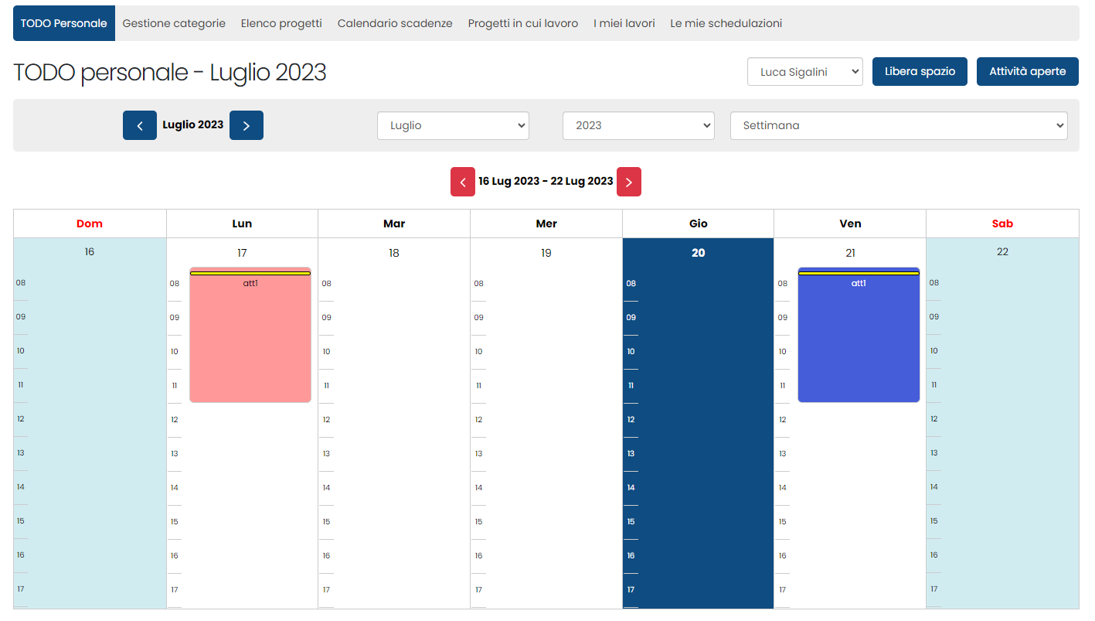Open the Luca Sigalini user dropdown
Image resolution: width=1095 pixels, height=621 pixels.
pyautogui.click(x=804, y=72)
